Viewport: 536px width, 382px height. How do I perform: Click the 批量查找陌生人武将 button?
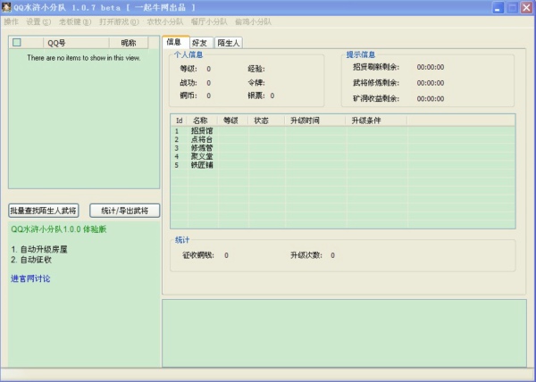(44, 211)
